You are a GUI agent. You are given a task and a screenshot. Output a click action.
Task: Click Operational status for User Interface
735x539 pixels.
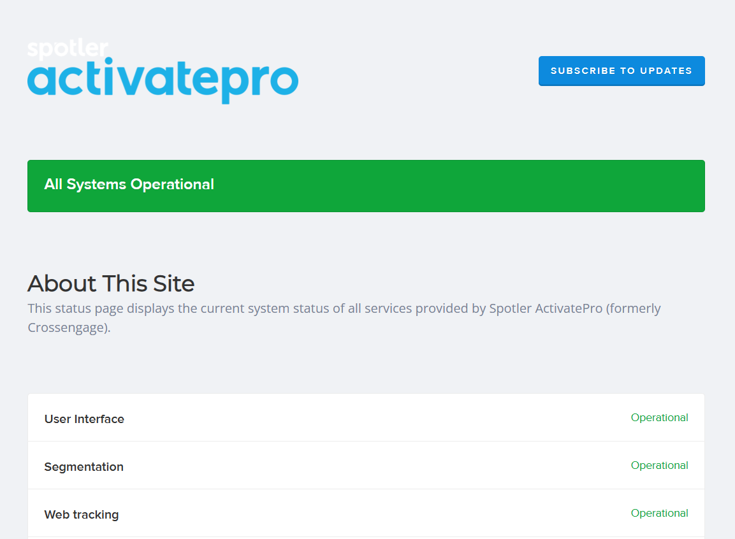[x=659, y=417]
